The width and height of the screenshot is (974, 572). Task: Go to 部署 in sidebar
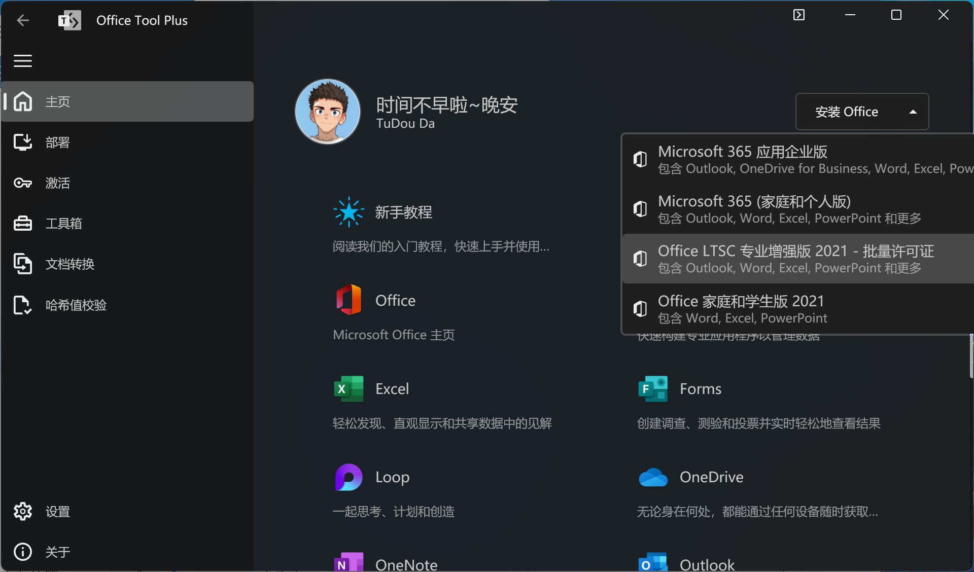[57, 142]
